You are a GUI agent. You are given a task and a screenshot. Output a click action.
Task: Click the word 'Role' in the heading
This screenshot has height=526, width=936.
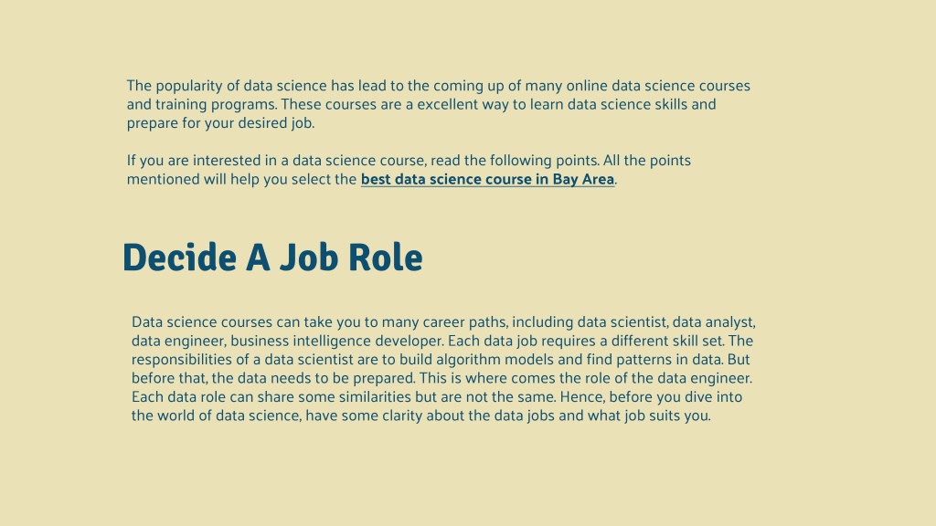coord(386,258)
